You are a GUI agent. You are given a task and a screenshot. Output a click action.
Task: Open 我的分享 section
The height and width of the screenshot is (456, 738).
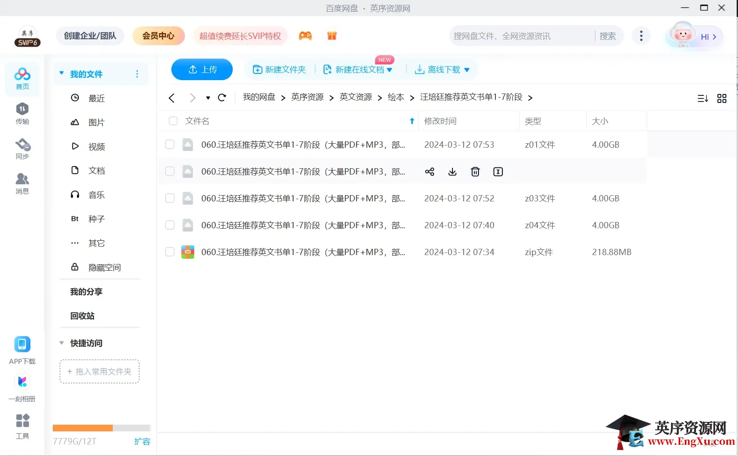pyautogui.click(x=86, y=292)
